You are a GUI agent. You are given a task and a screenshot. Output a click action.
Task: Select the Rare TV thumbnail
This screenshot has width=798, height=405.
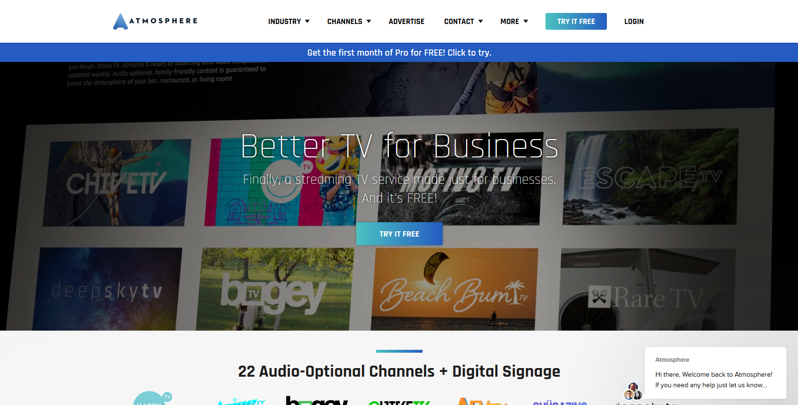pyautogui.click(x=647, y=289)
